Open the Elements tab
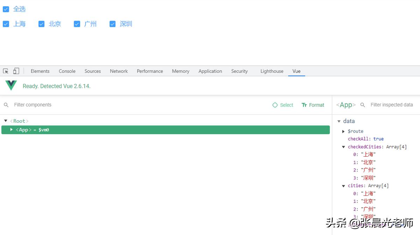This screenshot has width=420, height=235. 40,71
